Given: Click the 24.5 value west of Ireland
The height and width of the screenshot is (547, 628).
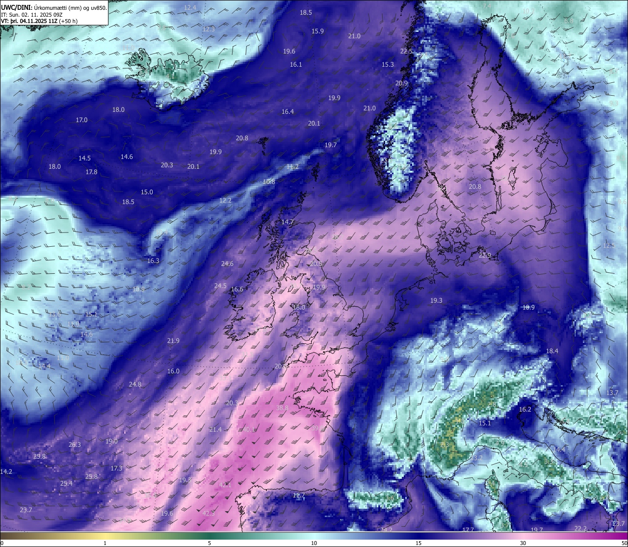Looking at the screenshot, I should pos(220,286).
